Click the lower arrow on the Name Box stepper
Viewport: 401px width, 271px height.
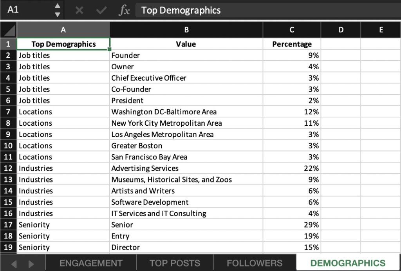click(57, 14)
